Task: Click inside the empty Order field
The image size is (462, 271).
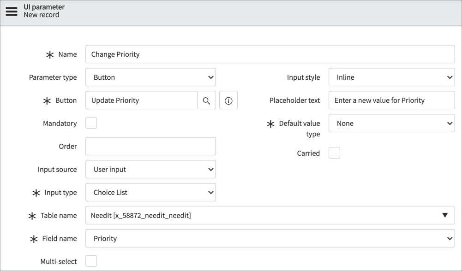Action: tap(150, 146)
